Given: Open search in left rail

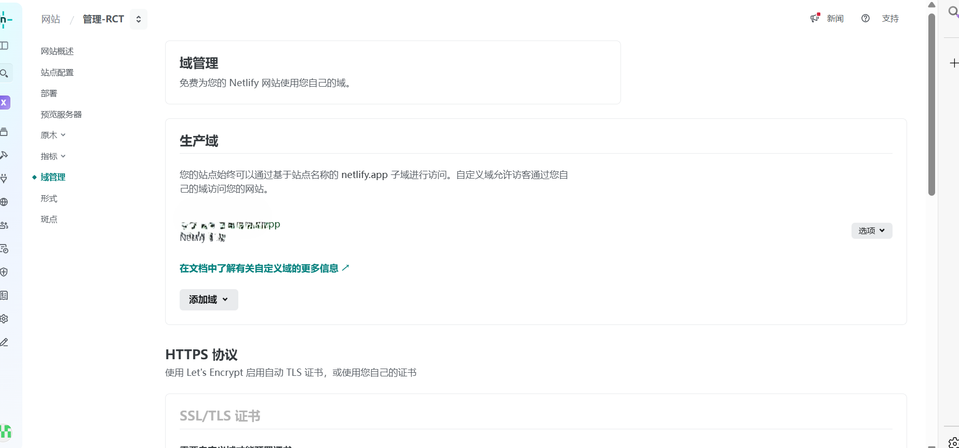Looking at the screenshot, I should pos(4,73).
